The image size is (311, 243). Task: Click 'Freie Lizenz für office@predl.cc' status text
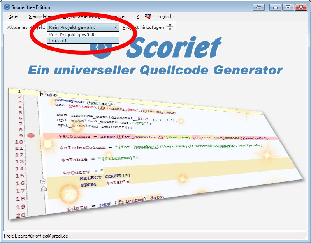36,236
